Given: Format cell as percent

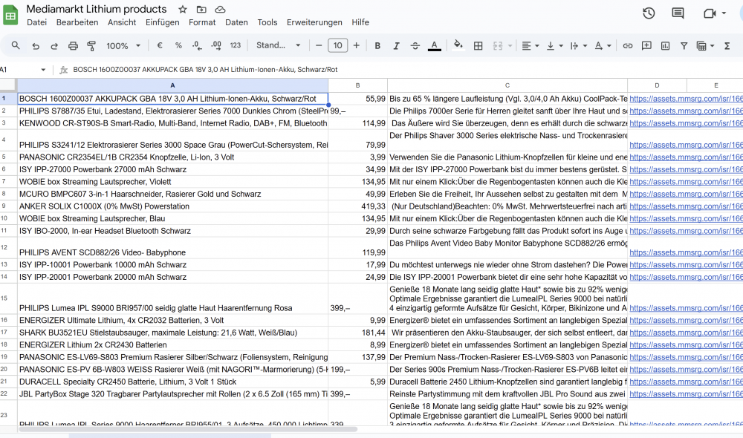Looking at the screenshot, I should [178, 45].
